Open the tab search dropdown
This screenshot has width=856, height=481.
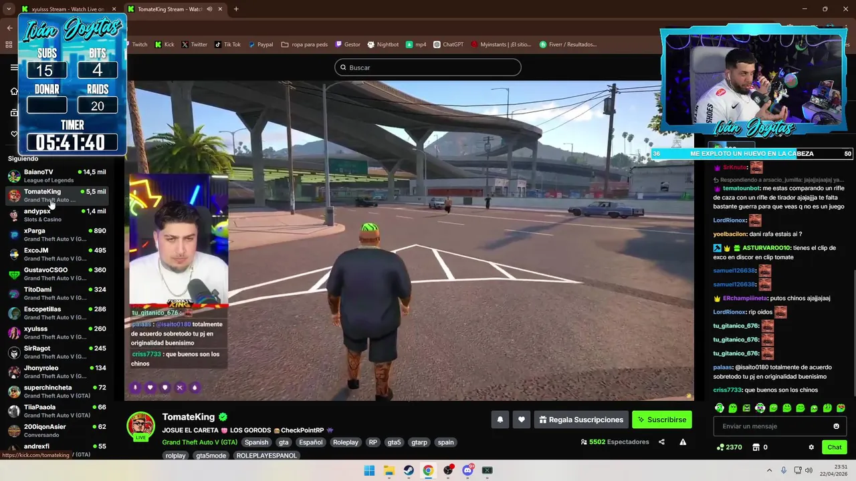point(9,9)
